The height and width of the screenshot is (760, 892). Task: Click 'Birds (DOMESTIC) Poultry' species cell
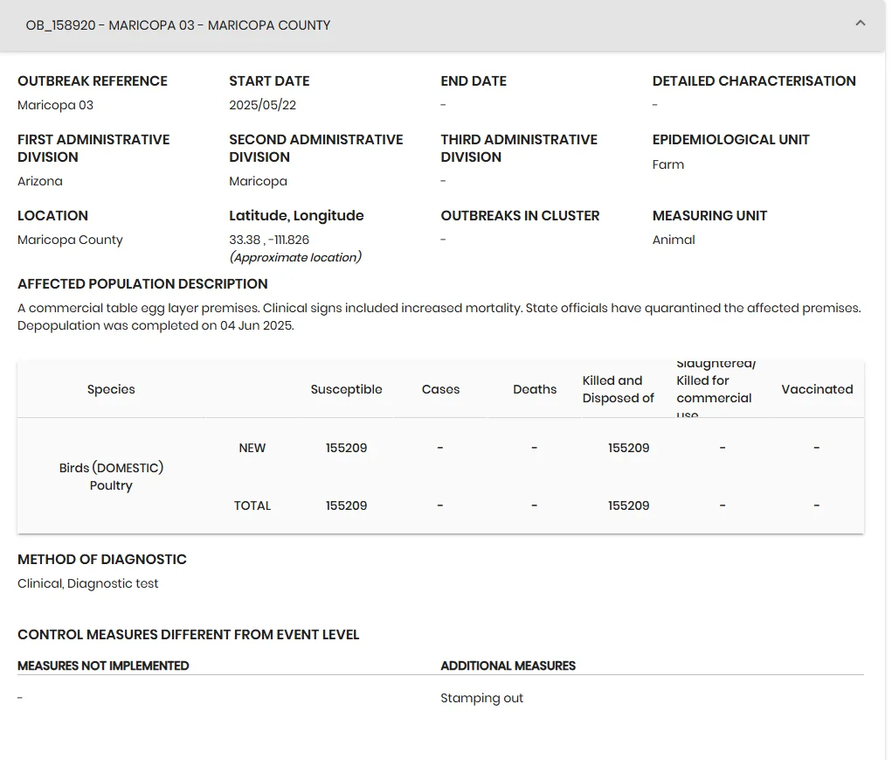[111, 477]
